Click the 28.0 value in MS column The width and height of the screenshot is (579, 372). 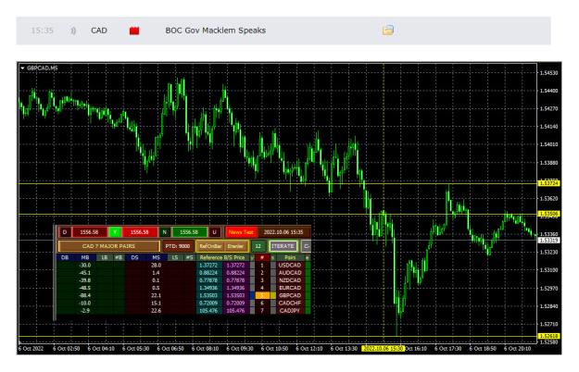(156, 265)
